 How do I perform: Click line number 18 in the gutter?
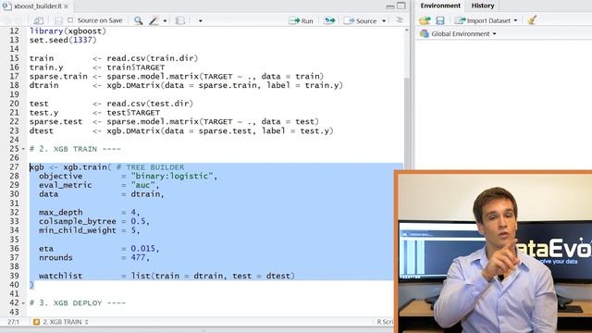[15, 85]
